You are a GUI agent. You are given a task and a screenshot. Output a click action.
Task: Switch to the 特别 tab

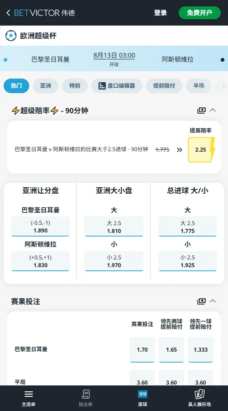click(75, 86)
